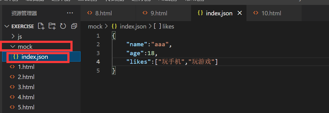The width and height of the screenshot is (329, 113).
Task: Switch to the 9.html tab
Action: pyautogui.click(x=164, y=13)
